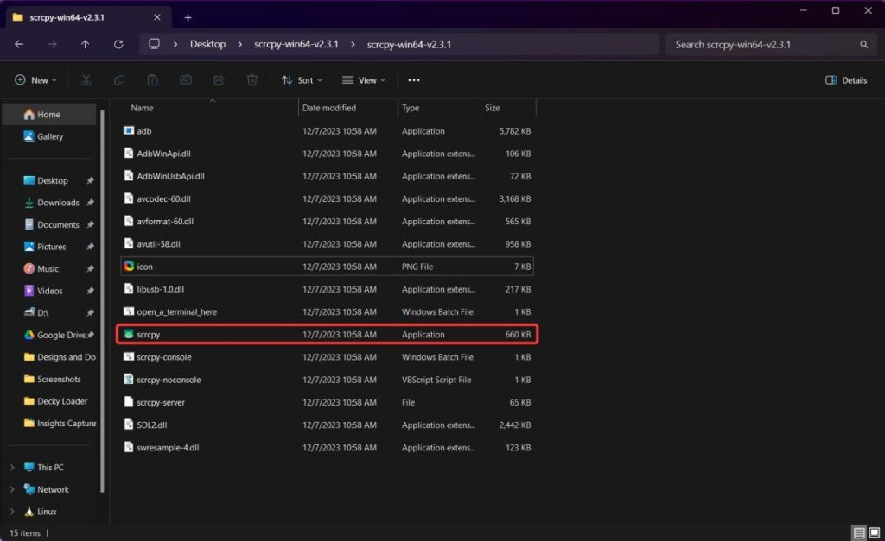Click the Copy icon in toolbar
This screenshot has height=541, width=885.
click(x=119, y=80)
